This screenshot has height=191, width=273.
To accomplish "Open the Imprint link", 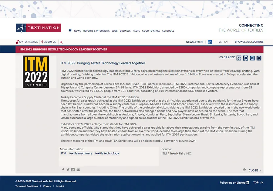I will tap(60, 186).
